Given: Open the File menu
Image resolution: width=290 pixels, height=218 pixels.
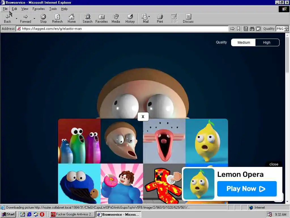Looking at the screenshot, I should (5, 9).
